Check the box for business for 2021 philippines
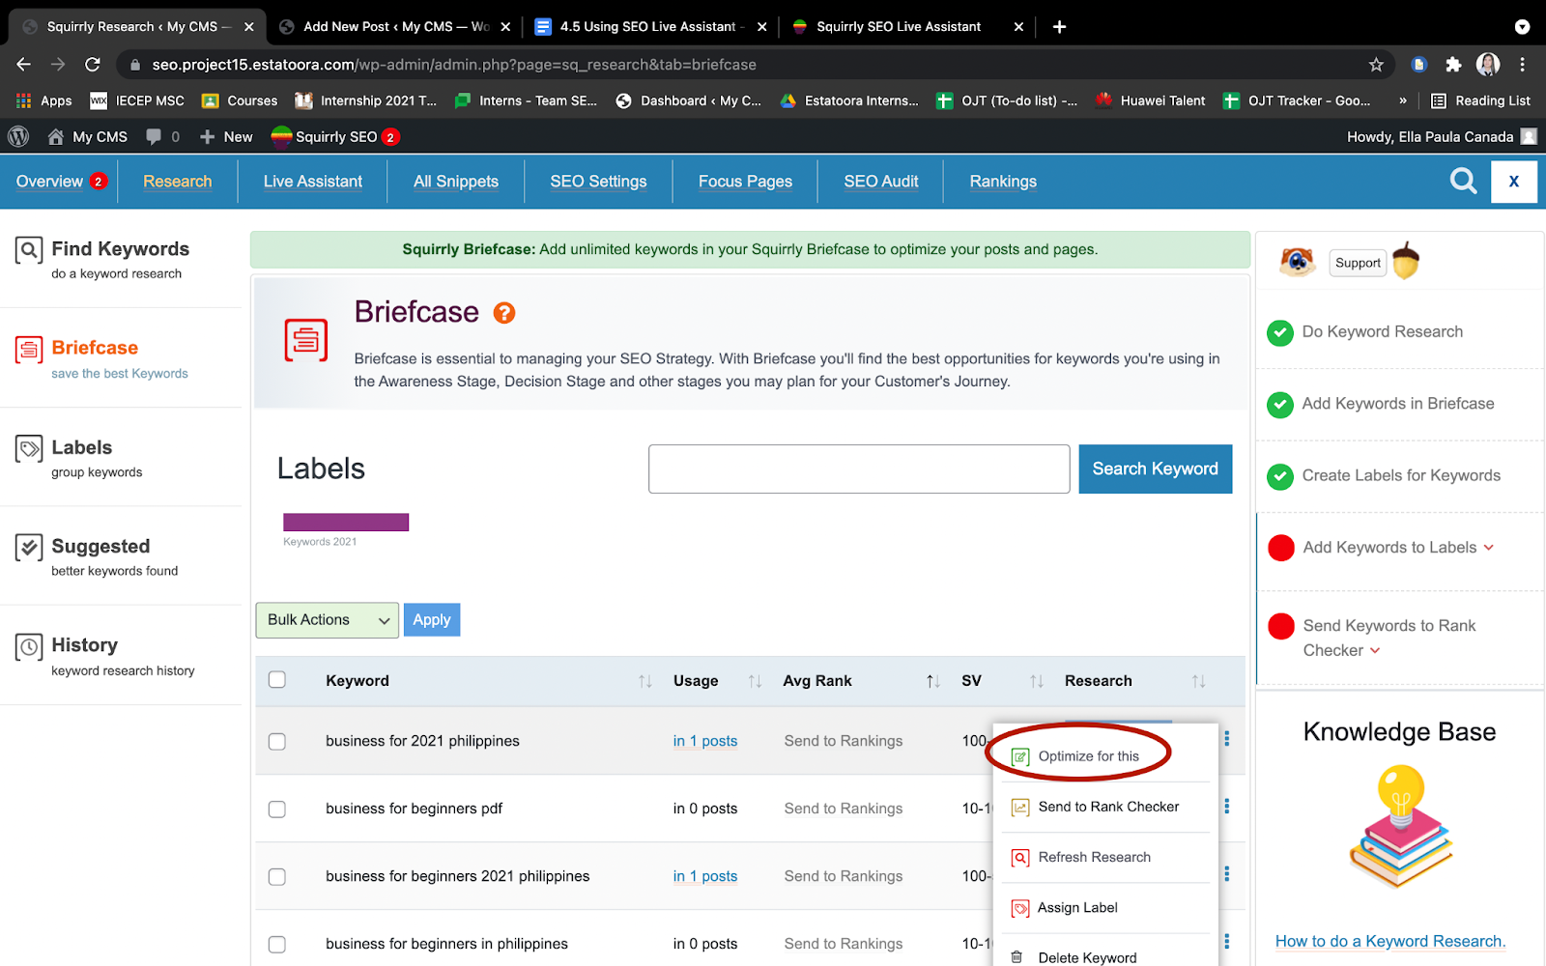 [277, 742]
